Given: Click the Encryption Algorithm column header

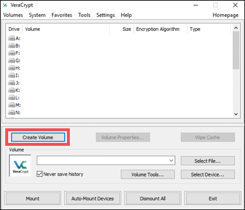Looking at the screenshot, I should click(160, 29).
